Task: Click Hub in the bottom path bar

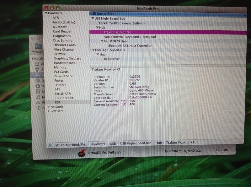Action: (159, 143)
